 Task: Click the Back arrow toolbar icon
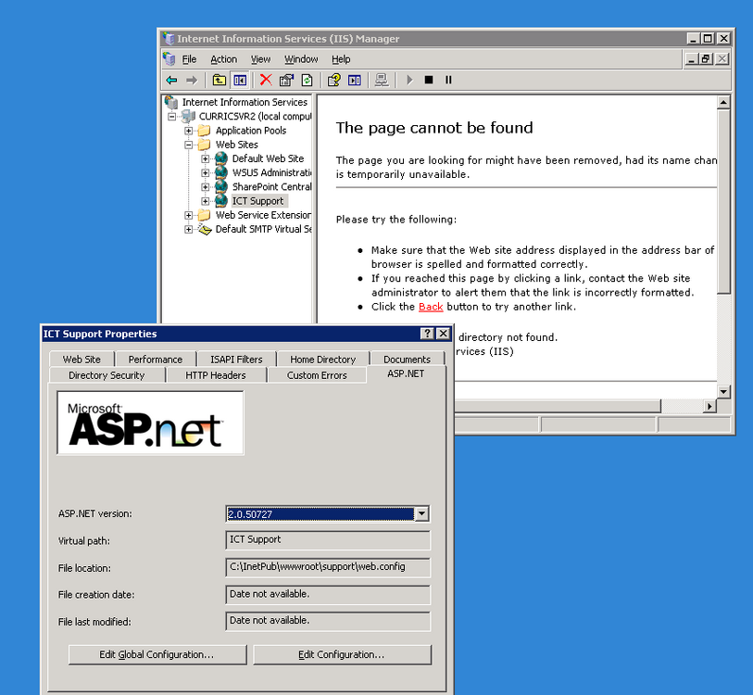point(171,81)
